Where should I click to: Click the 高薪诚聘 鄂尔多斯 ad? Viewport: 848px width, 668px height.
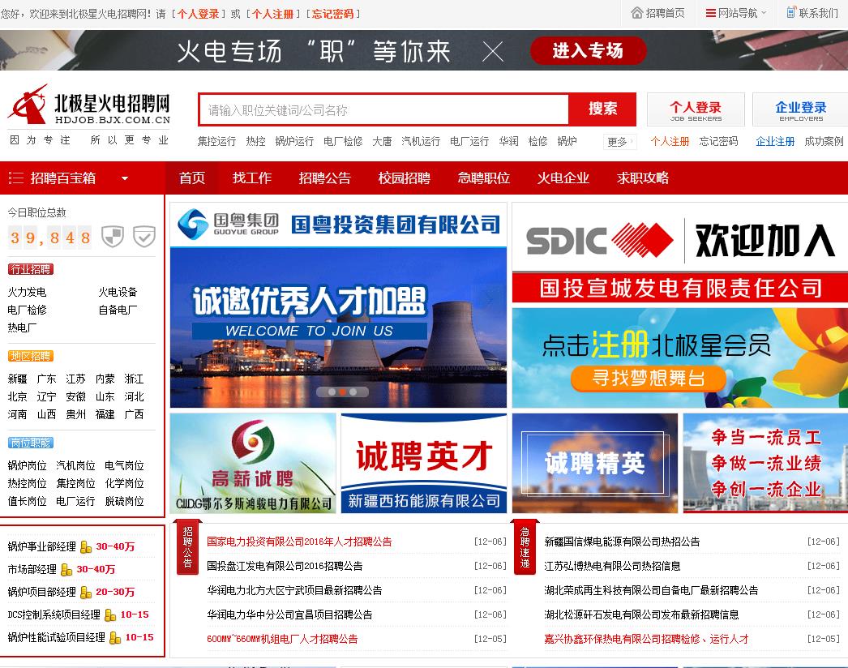click(x=253, y=464)
